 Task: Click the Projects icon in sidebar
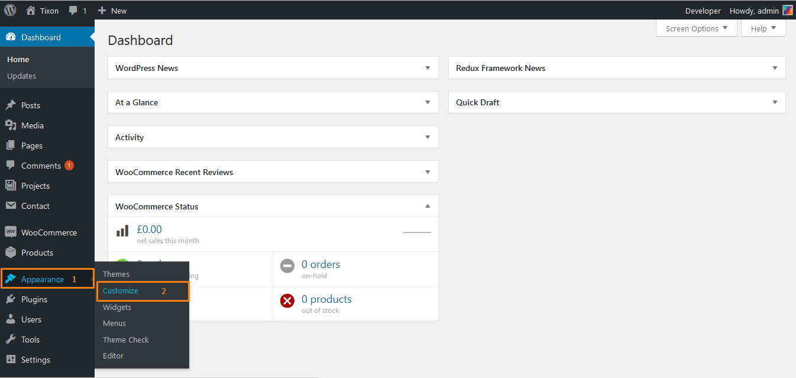point(11,185)
